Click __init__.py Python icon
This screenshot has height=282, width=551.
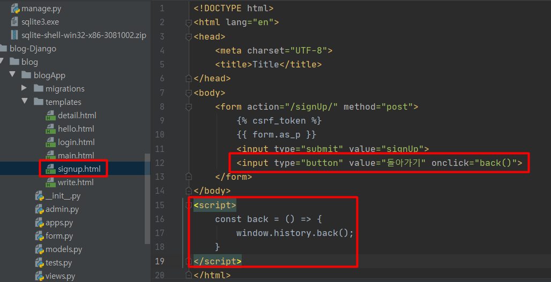39,196
